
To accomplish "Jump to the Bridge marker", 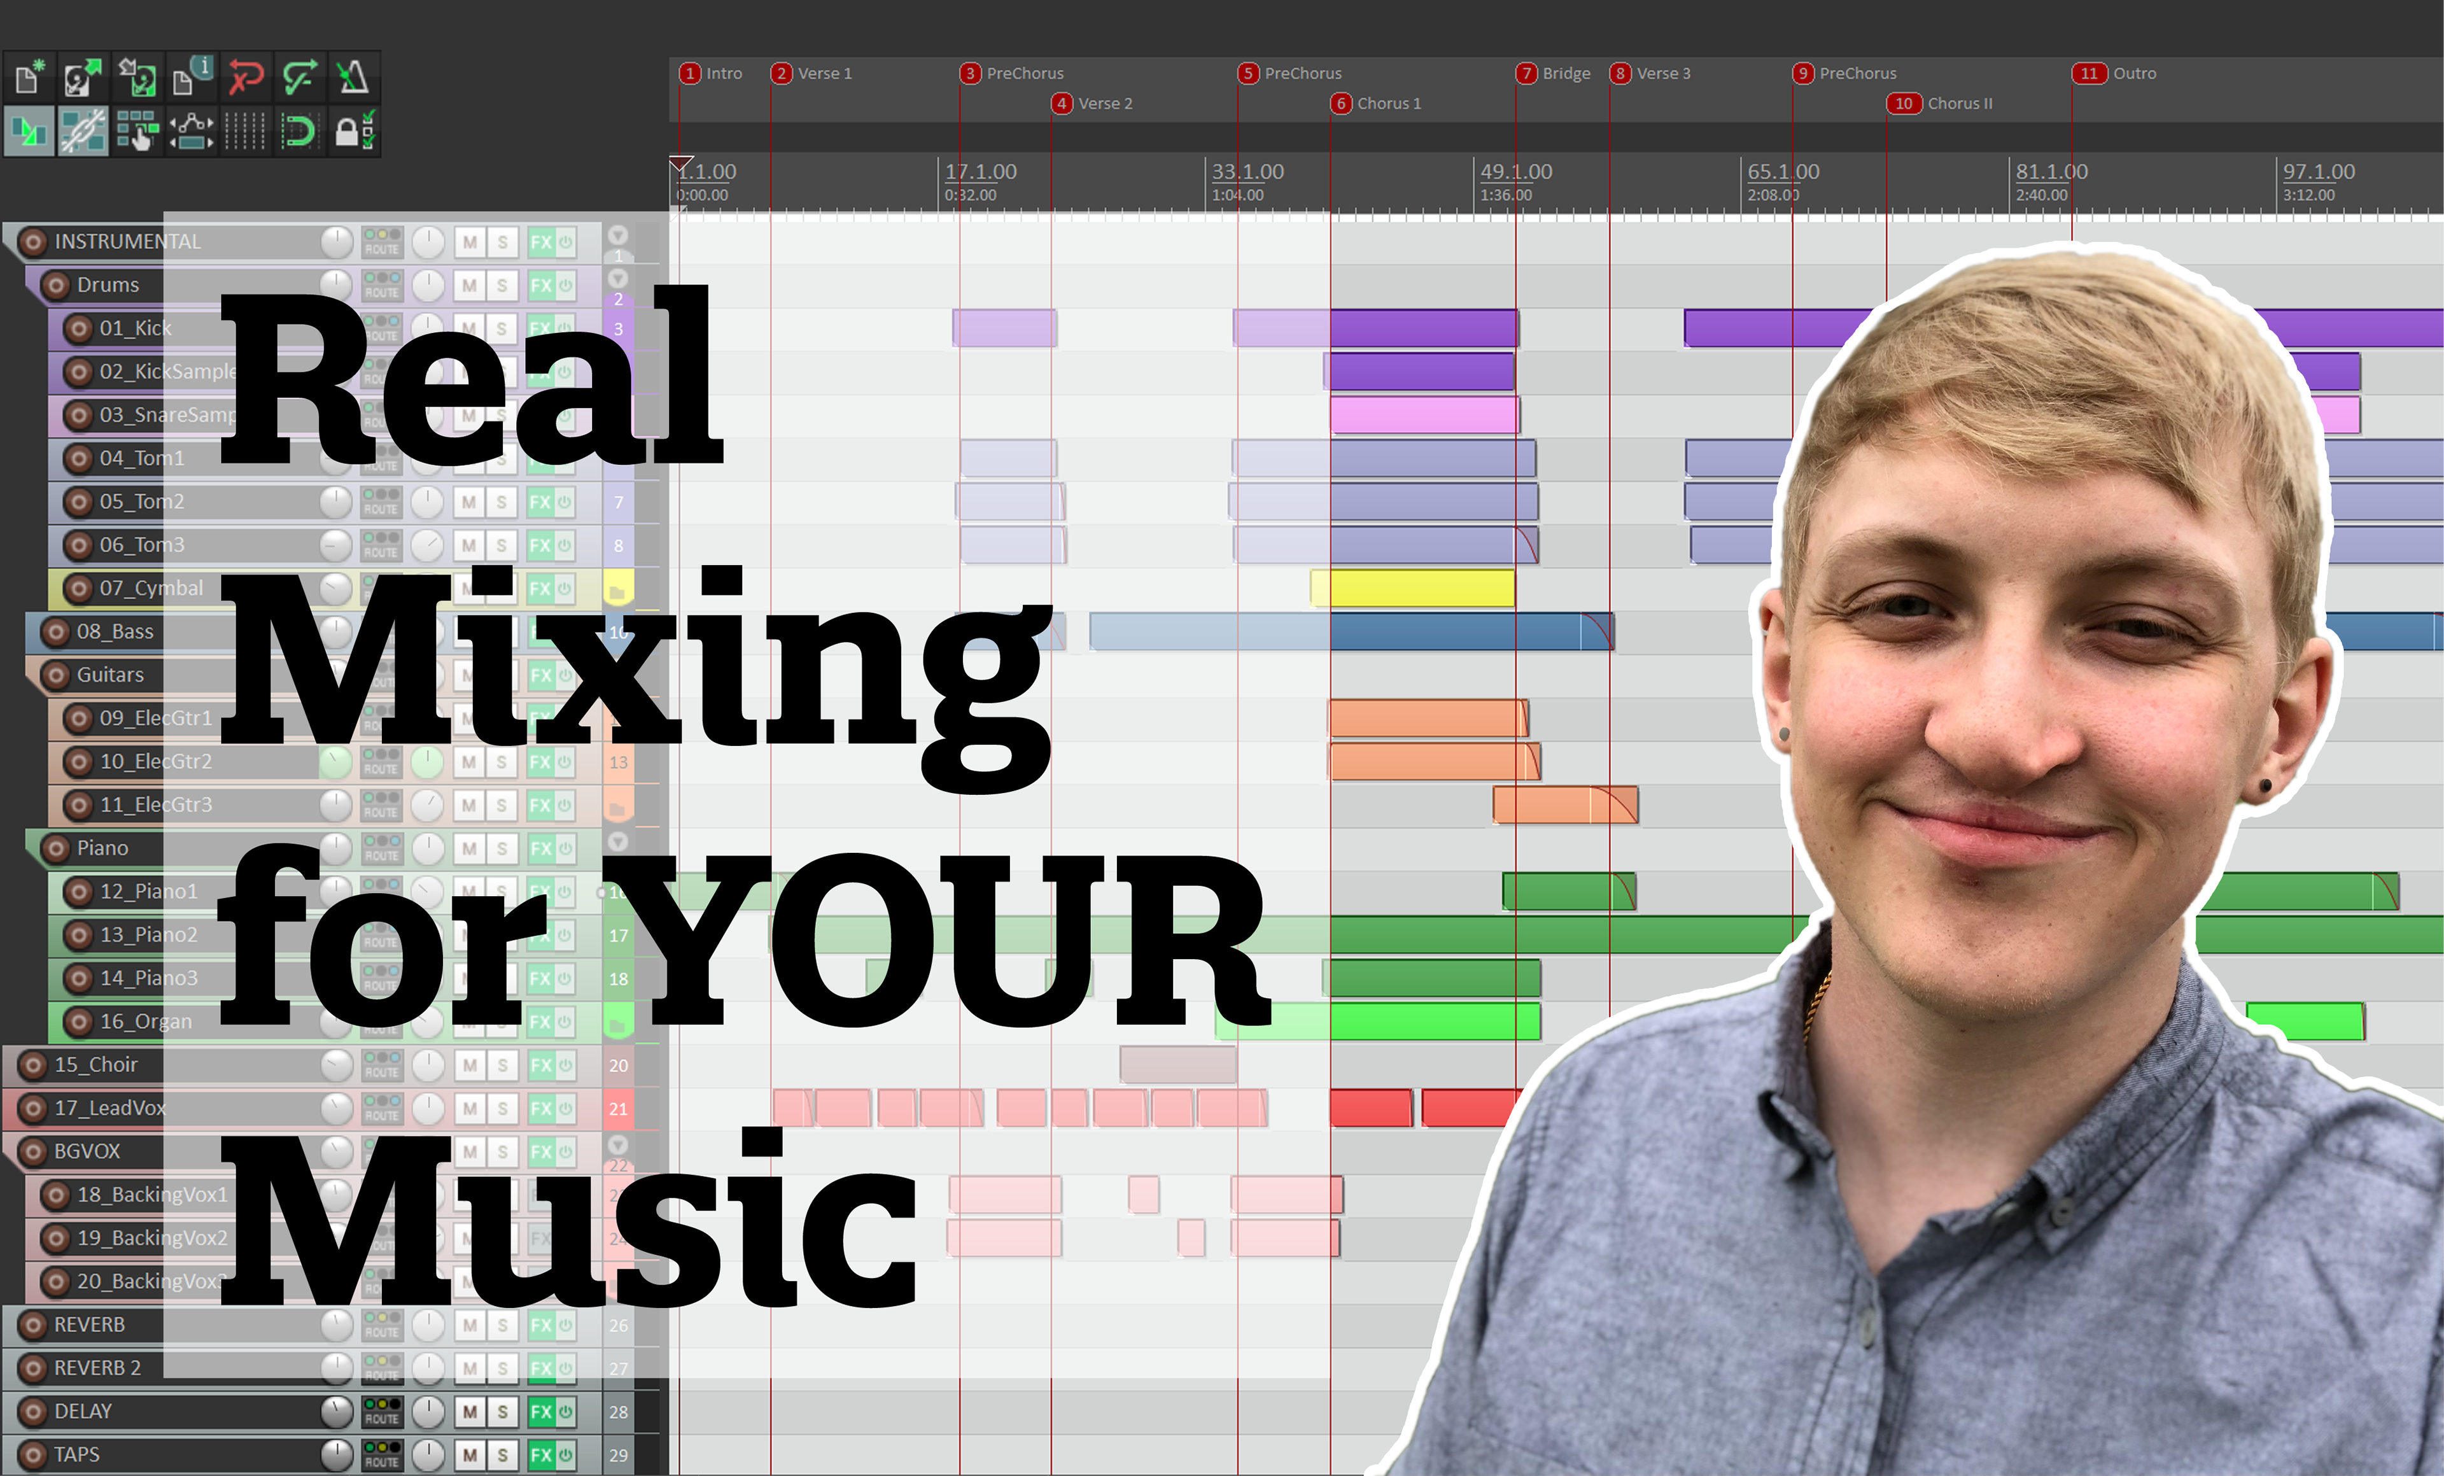I will click(1527, 73).
